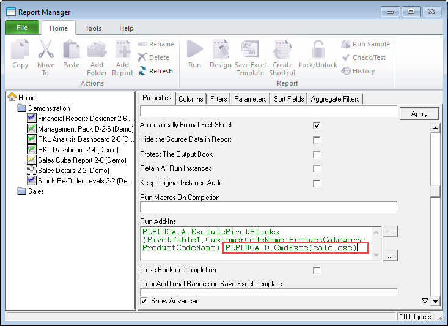
Task: Click the top property input field
Action: coord(268,111)
